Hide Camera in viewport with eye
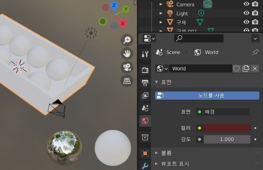Viewport: 263px width, 170px height. pyautogui.click(x=246, y=4)
